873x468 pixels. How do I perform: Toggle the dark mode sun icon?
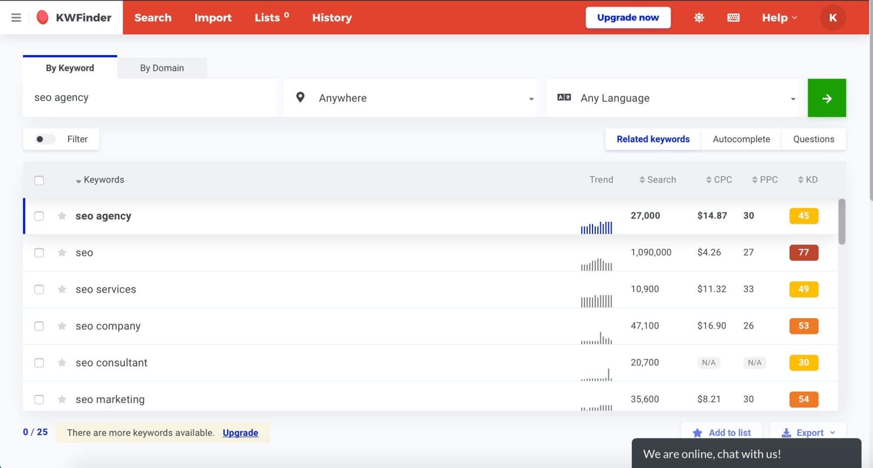(x=698, y=17)
